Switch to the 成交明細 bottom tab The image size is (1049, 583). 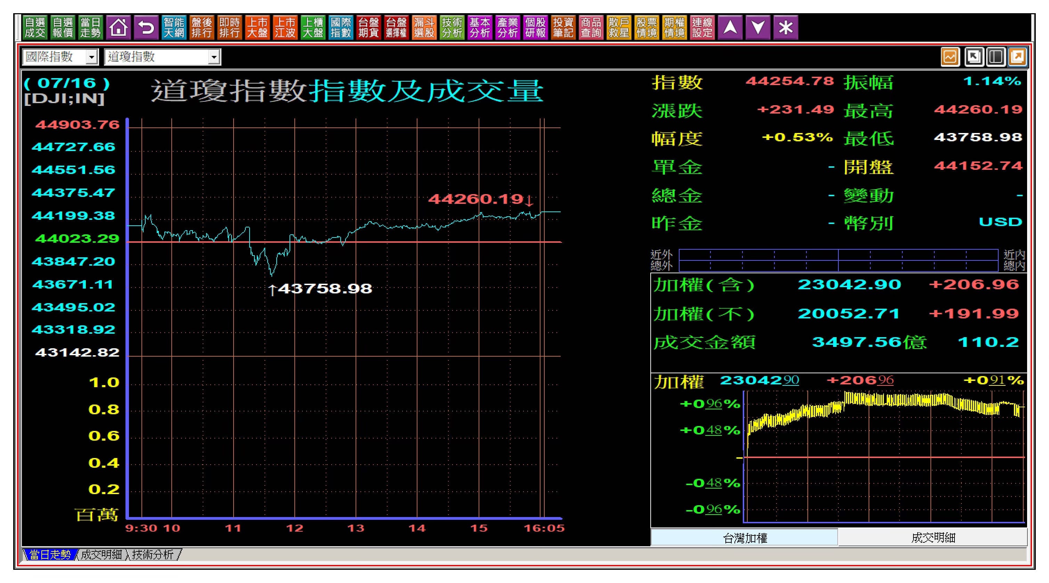tap(101, 555)
